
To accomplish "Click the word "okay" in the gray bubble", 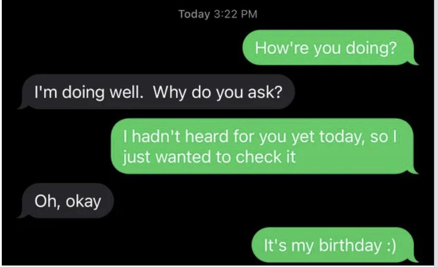I will tap(83, 202).
